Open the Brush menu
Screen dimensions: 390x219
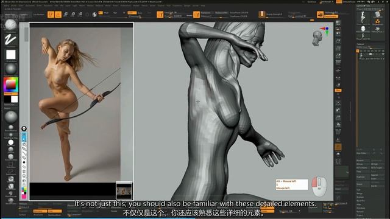pos(13,5)
